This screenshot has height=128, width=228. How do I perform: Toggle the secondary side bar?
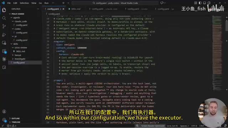click(x=209, y=3)
